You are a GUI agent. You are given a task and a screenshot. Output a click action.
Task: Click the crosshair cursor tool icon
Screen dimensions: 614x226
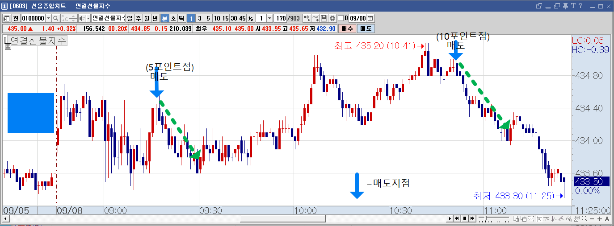pyautogui.click(x=539, y=219)
